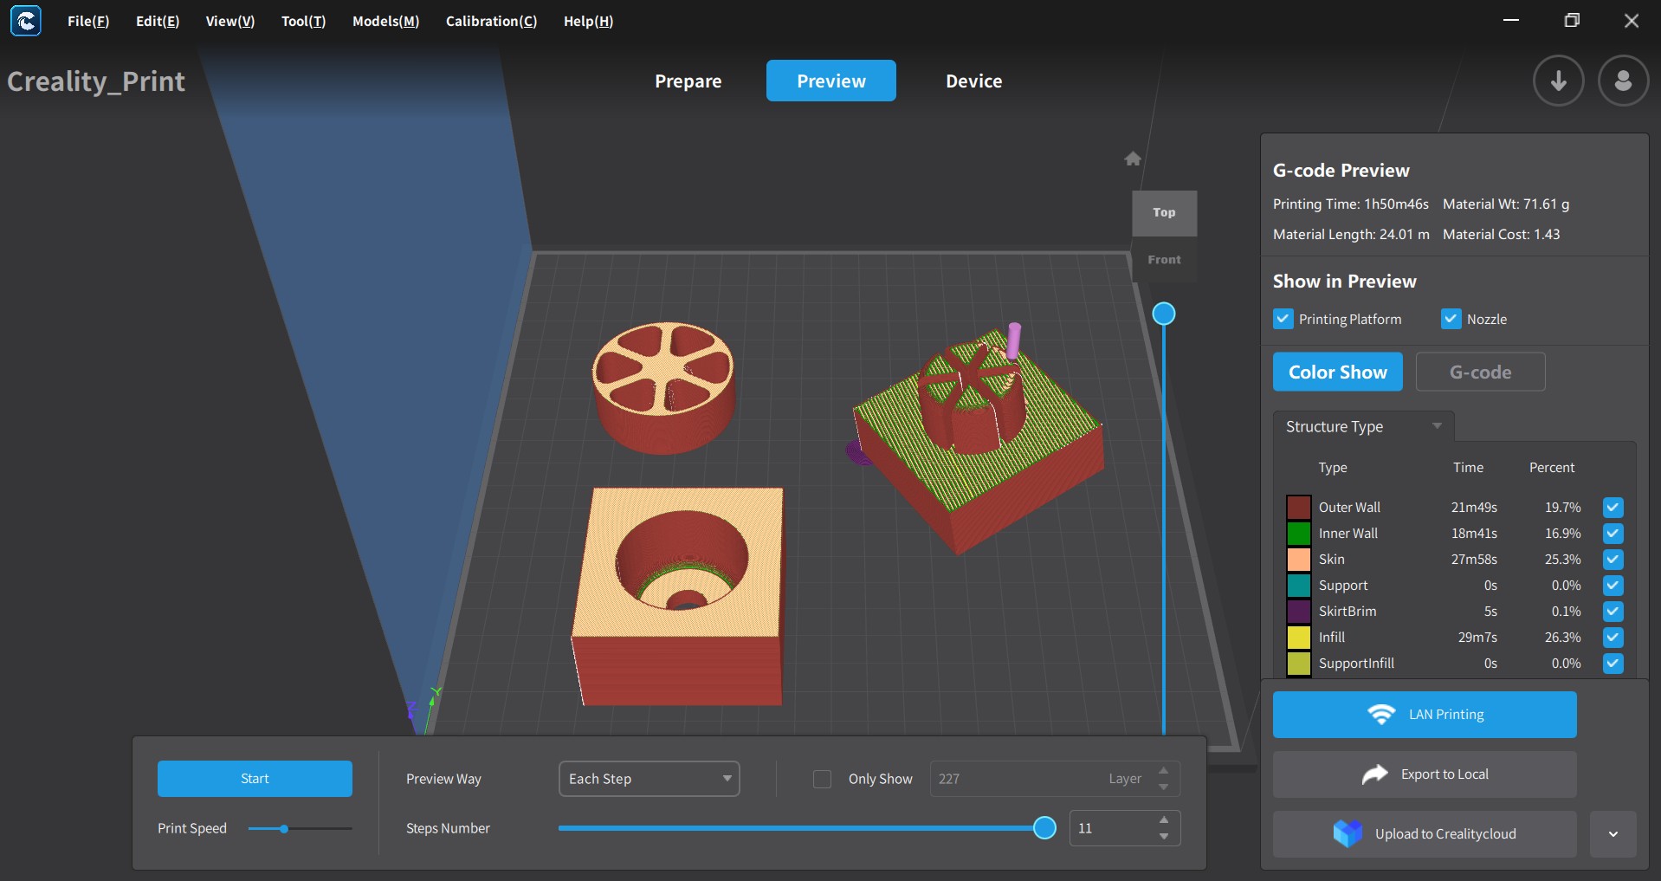Click the home view reset icon
Screen dimensions: 1661x881
[x=1132, y=159]
